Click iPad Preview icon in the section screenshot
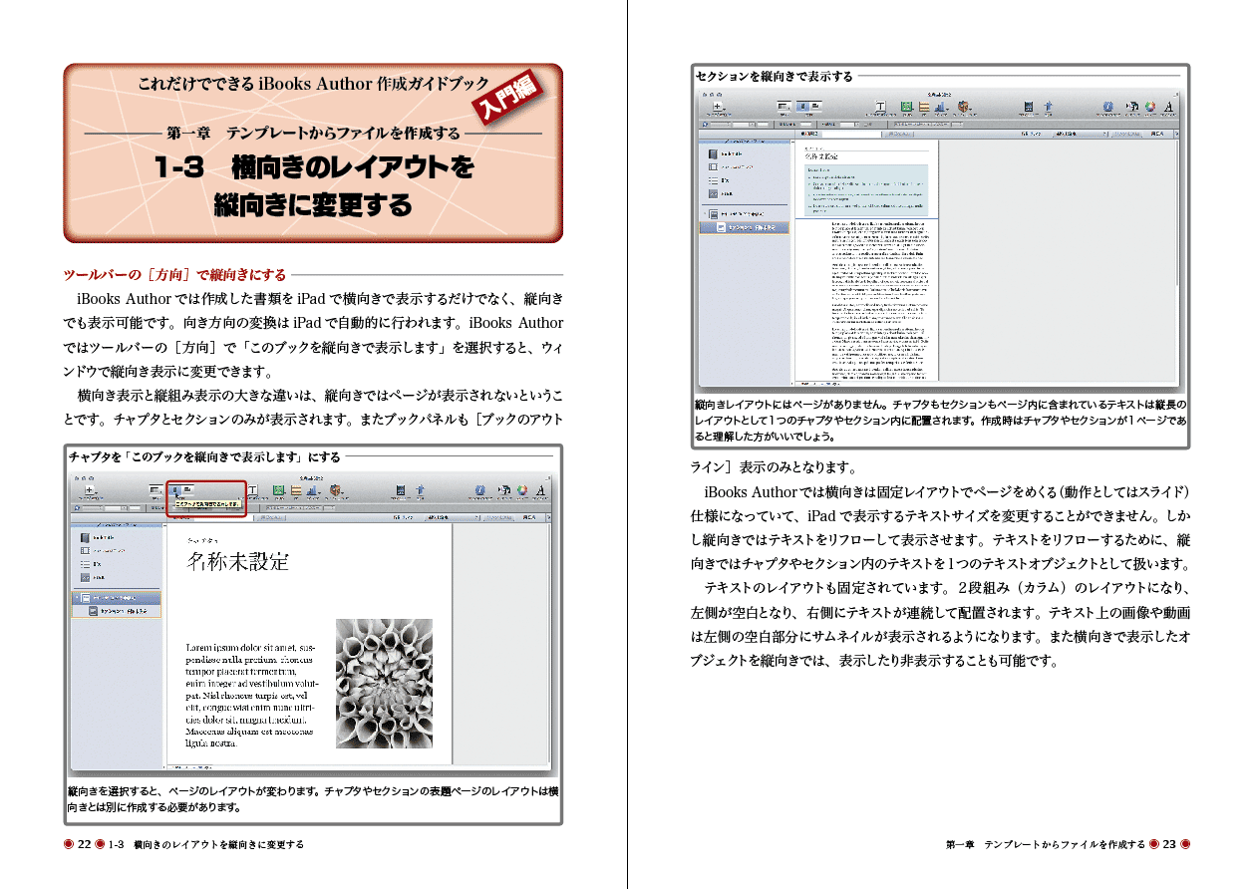This screenshot has height=889, width=1254. tap(1028, 106)
